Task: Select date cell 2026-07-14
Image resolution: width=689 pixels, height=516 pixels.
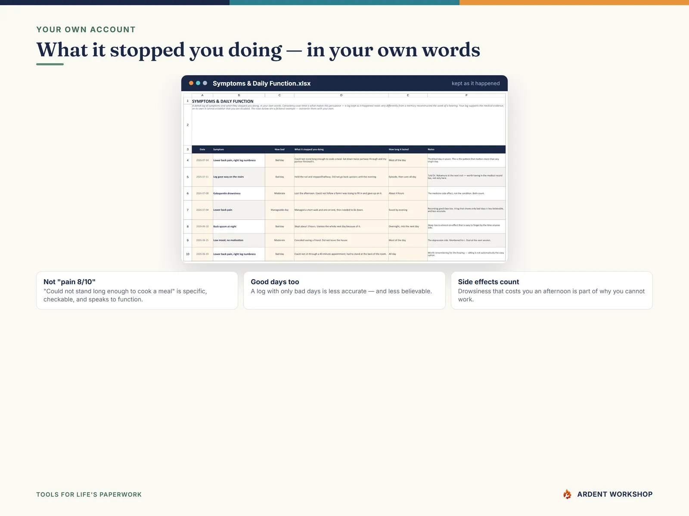Action: tap(202, 160)
